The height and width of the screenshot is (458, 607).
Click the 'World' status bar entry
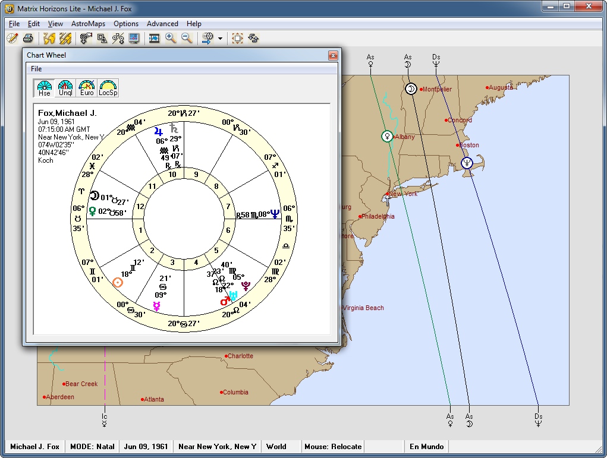276,446
